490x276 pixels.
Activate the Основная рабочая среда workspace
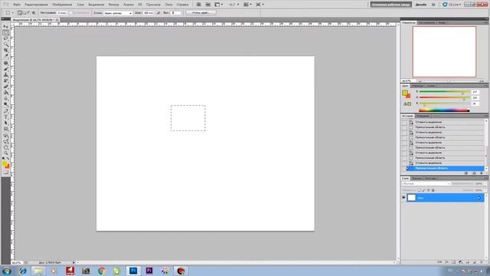(x=391, y=5)
